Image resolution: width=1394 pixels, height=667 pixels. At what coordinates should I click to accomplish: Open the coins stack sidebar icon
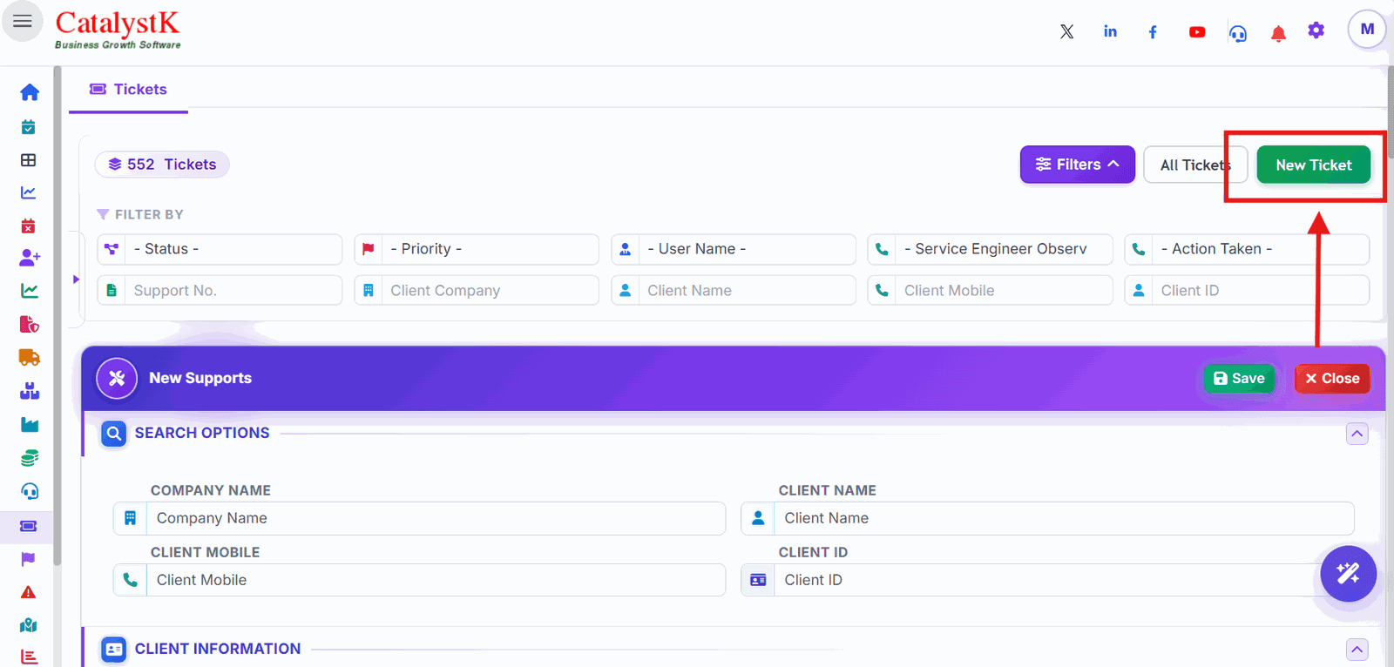click(x=29, y=458)
